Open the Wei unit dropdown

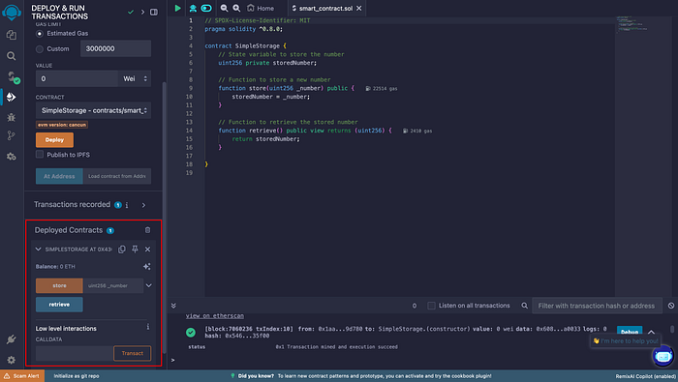[x=135, y=78]
